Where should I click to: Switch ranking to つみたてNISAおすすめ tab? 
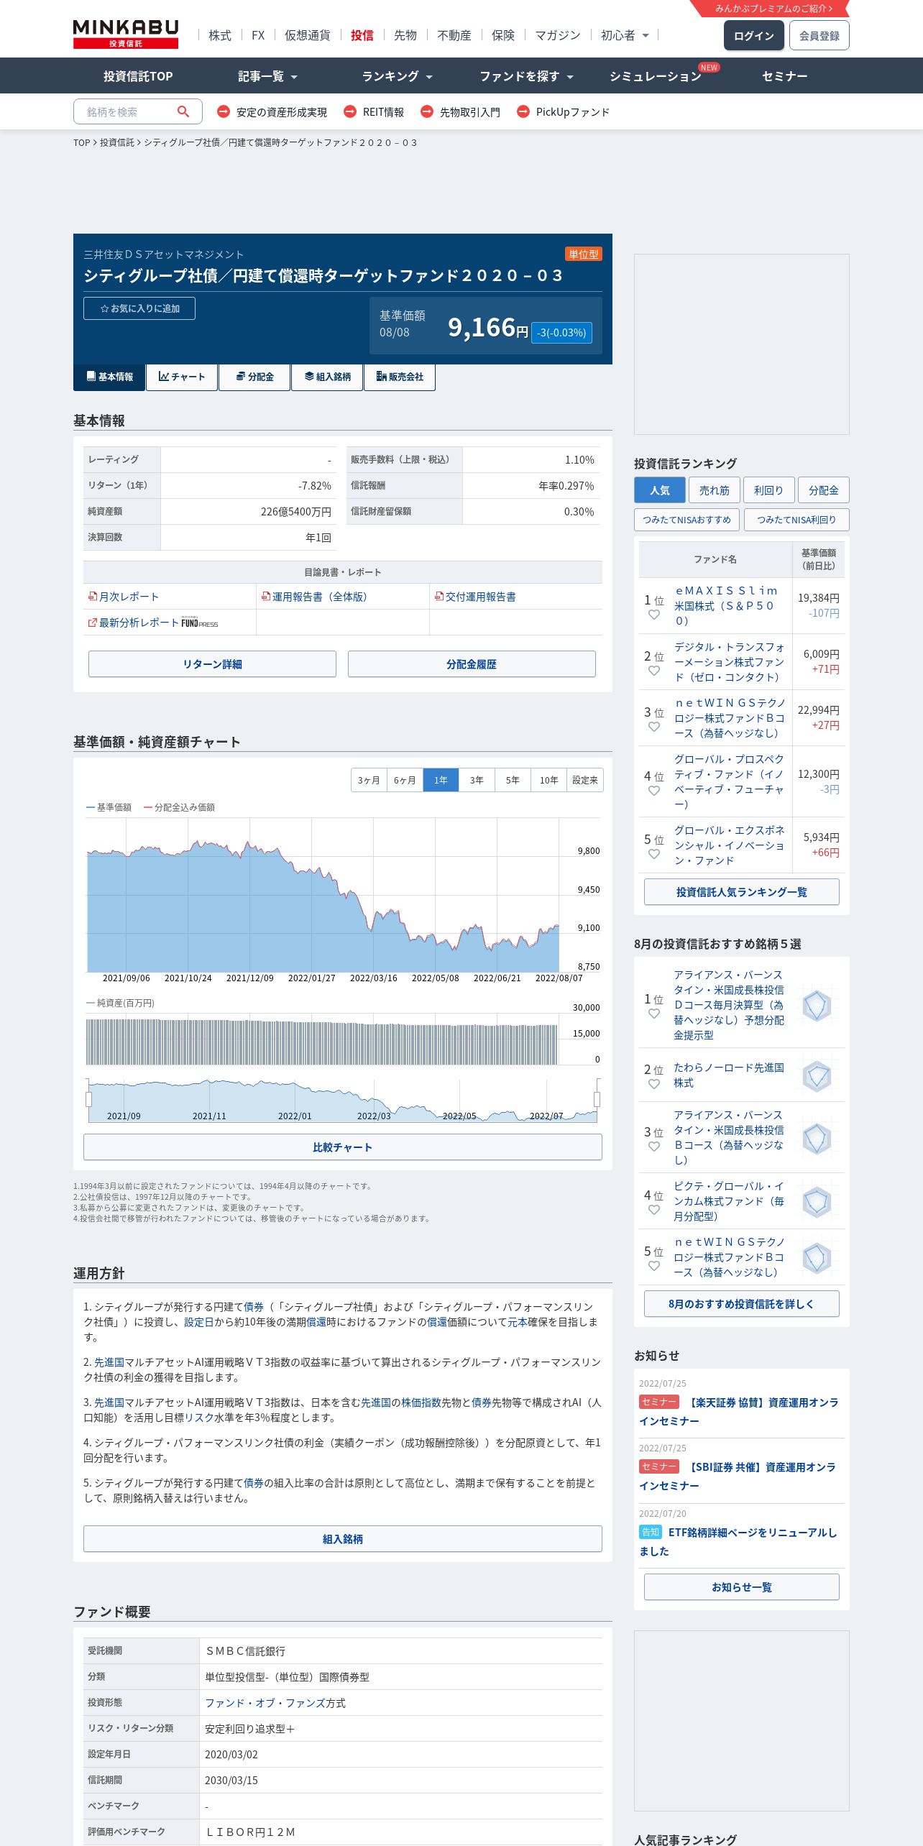coord(686,520)
